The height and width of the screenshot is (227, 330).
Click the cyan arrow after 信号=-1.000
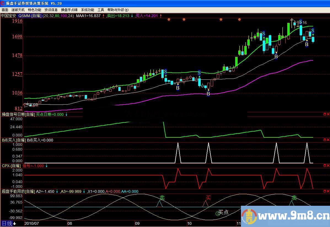(46, 166)
